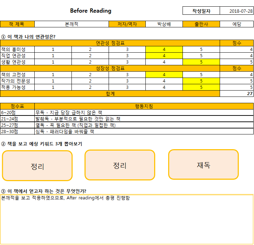Screen dimensions: 254x245
Task: Choose score 2 in 적용 가능성 row
Action: (x=90, y=87)
